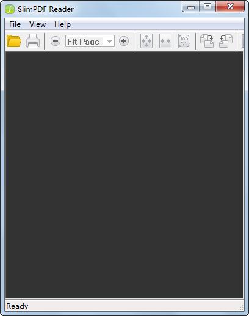The height and width of the screenshot is (316, 249).
Task: Maximize the SlimPDF Reader window
Action: coord(208,7)
